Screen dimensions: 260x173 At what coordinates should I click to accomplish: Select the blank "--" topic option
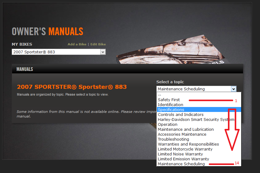160,95
